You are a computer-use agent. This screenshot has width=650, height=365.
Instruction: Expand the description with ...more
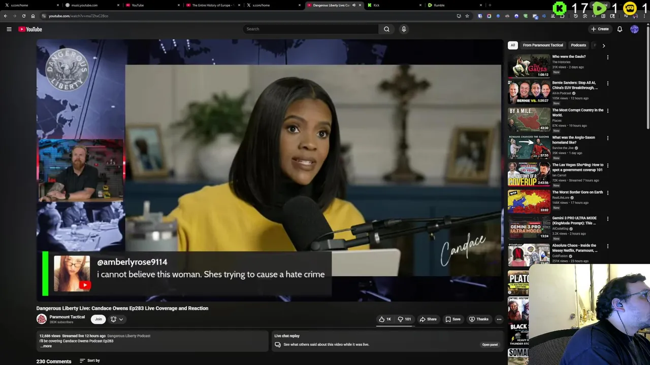[46, 346]
